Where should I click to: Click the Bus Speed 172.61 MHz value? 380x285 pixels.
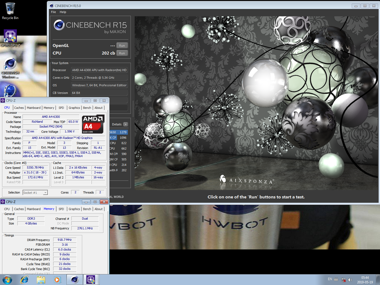coord(35,177)
